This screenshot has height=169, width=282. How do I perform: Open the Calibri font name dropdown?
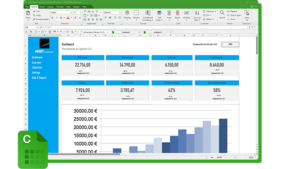pyautogui.click(x=71, y=12)
